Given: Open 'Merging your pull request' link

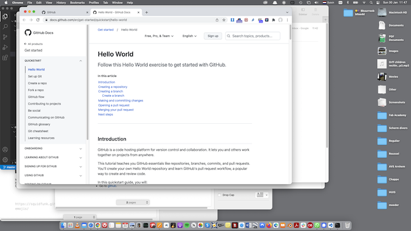Looking at the screenshot, I should pyautogui.click(x=116, y=110).
